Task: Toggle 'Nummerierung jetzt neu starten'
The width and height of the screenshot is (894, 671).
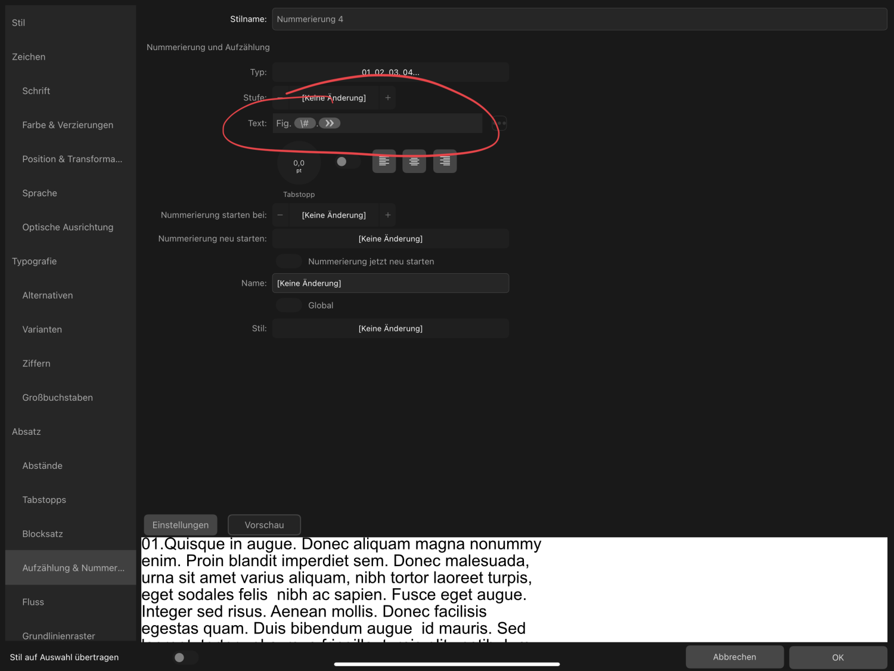Action: coord(288,261)
